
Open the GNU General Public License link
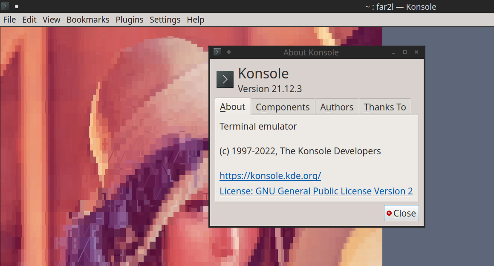[316, 191]
